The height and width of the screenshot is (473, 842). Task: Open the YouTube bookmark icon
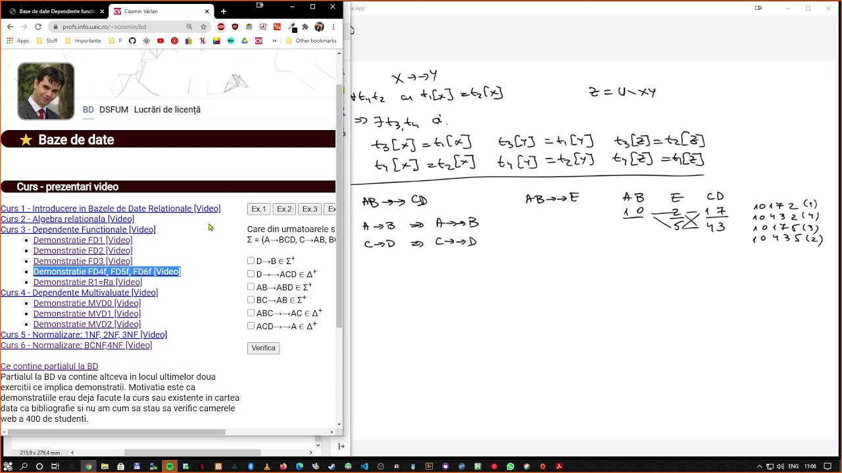pyautogui.click(x=161, y=41)
